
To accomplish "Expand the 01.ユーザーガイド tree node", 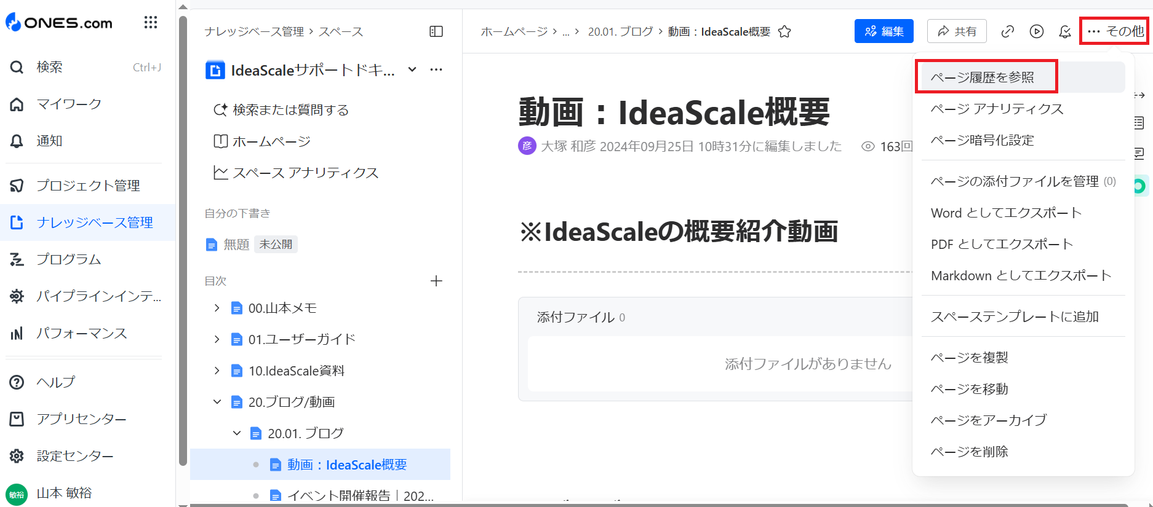I will pos(217,339).
